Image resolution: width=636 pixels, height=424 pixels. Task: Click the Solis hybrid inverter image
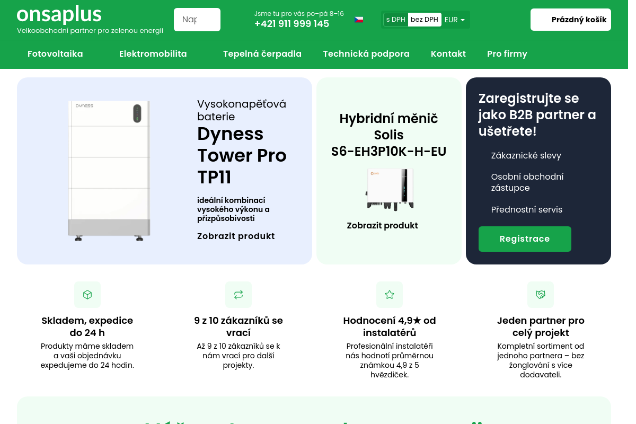[x=389, y=189]
